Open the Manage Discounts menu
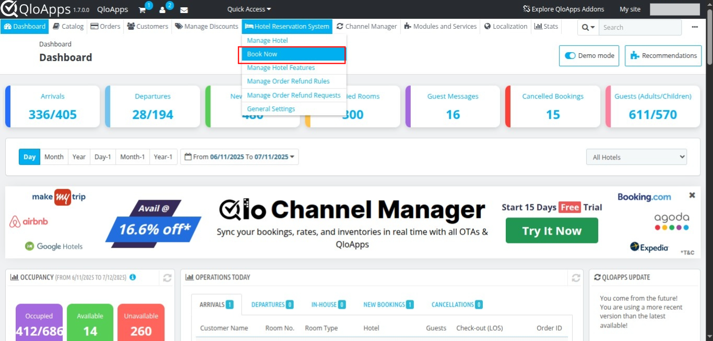The height and width of the screenshot is (341, 713). (x=207, y=27)
